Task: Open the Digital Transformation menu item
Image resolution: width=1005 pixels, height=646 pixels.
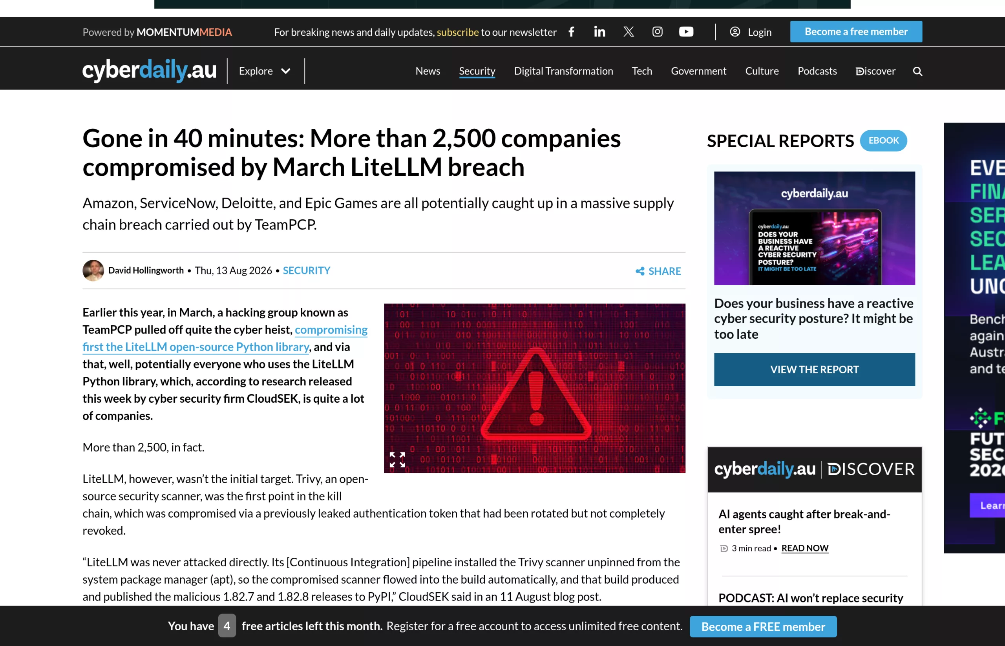Action: tap(564, 71)
